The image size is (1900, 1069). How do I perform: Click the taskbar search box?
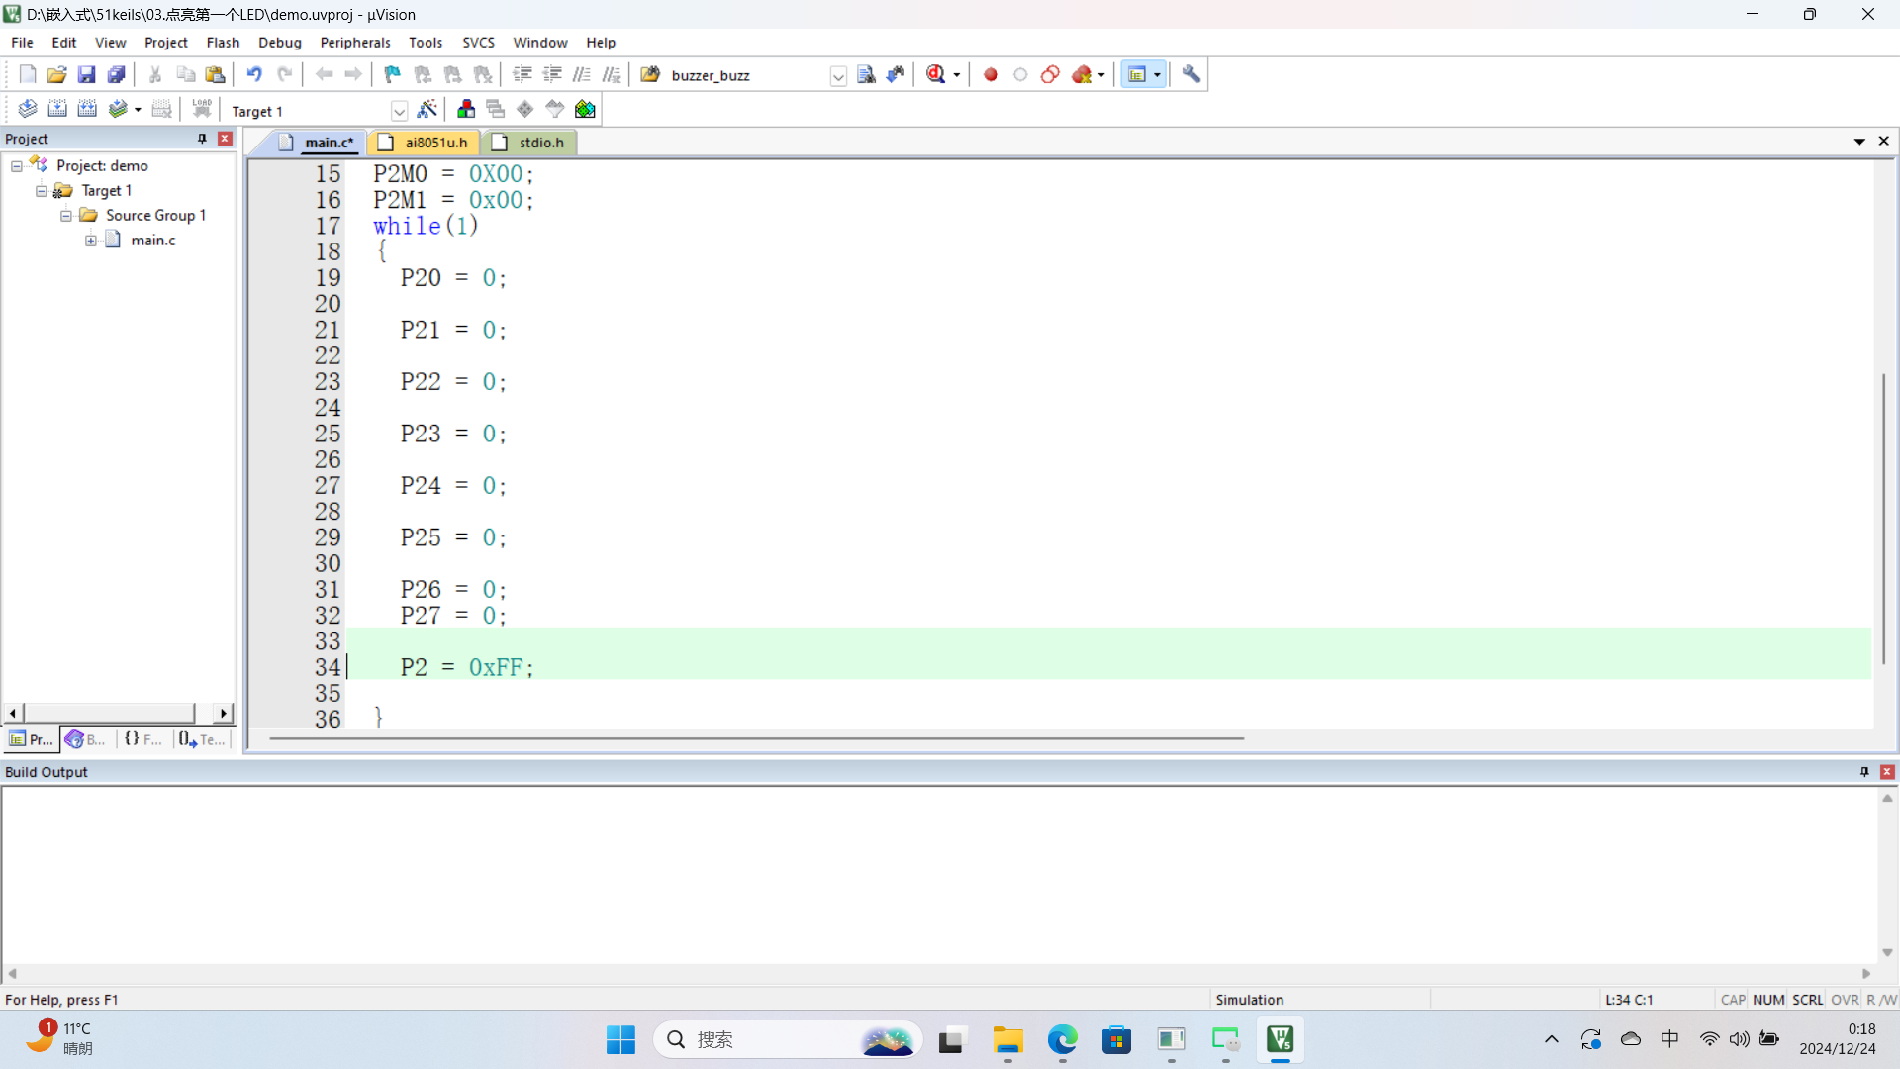(x=787, y=1039)
